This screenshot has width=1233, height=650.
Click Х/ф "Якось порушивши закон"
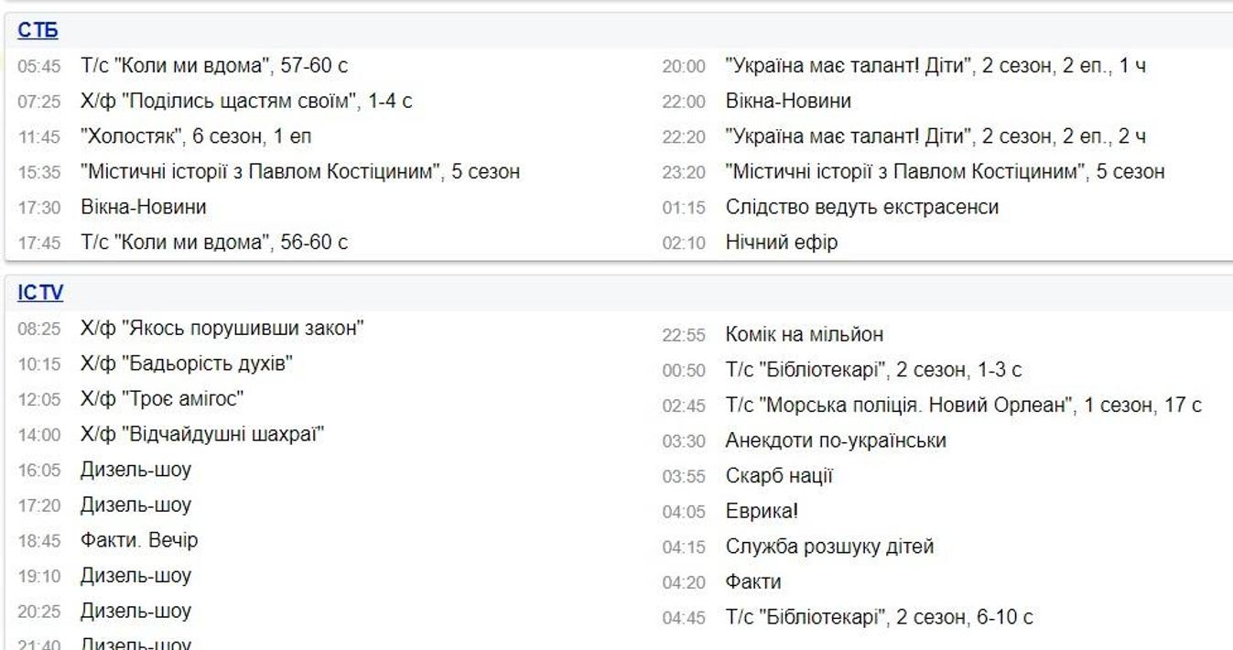(x=222, y=328)
